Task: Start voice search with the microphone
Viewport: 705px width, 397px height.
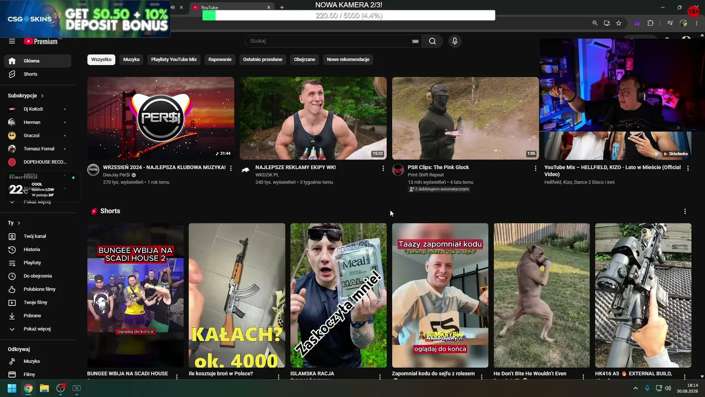Action: coord(454,41)
